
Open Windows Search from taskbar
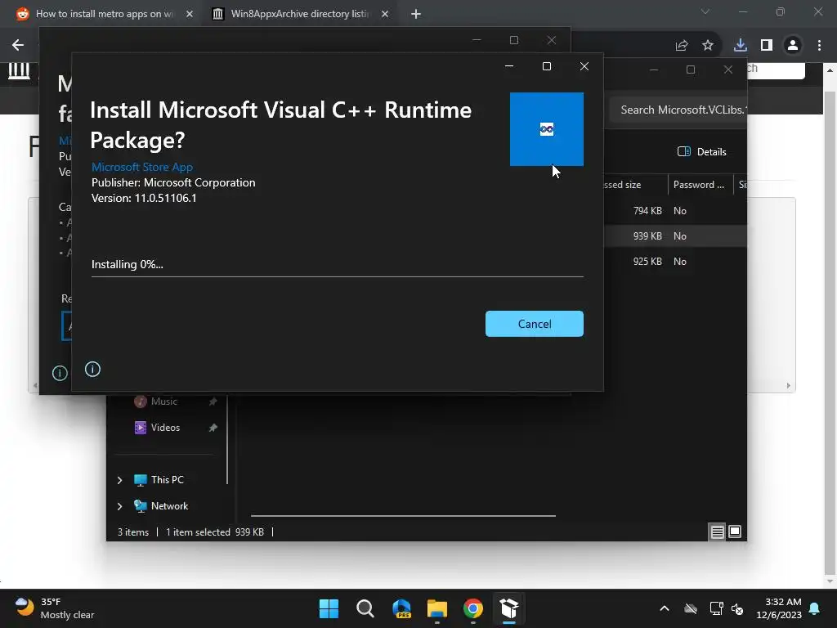point(365,608)
